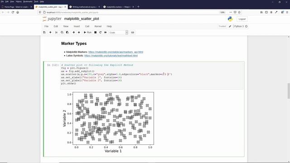This screenshot has height=163, width=290.
Task: Open the command palette keyboard icon
Action: [x=133, y=32]
